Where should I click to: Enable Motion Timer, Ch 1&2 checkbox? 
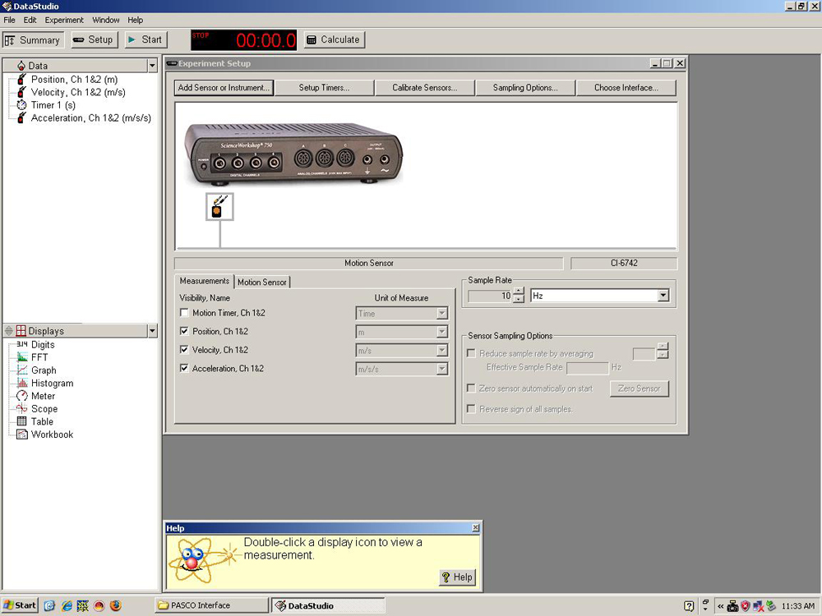point(184,313)
